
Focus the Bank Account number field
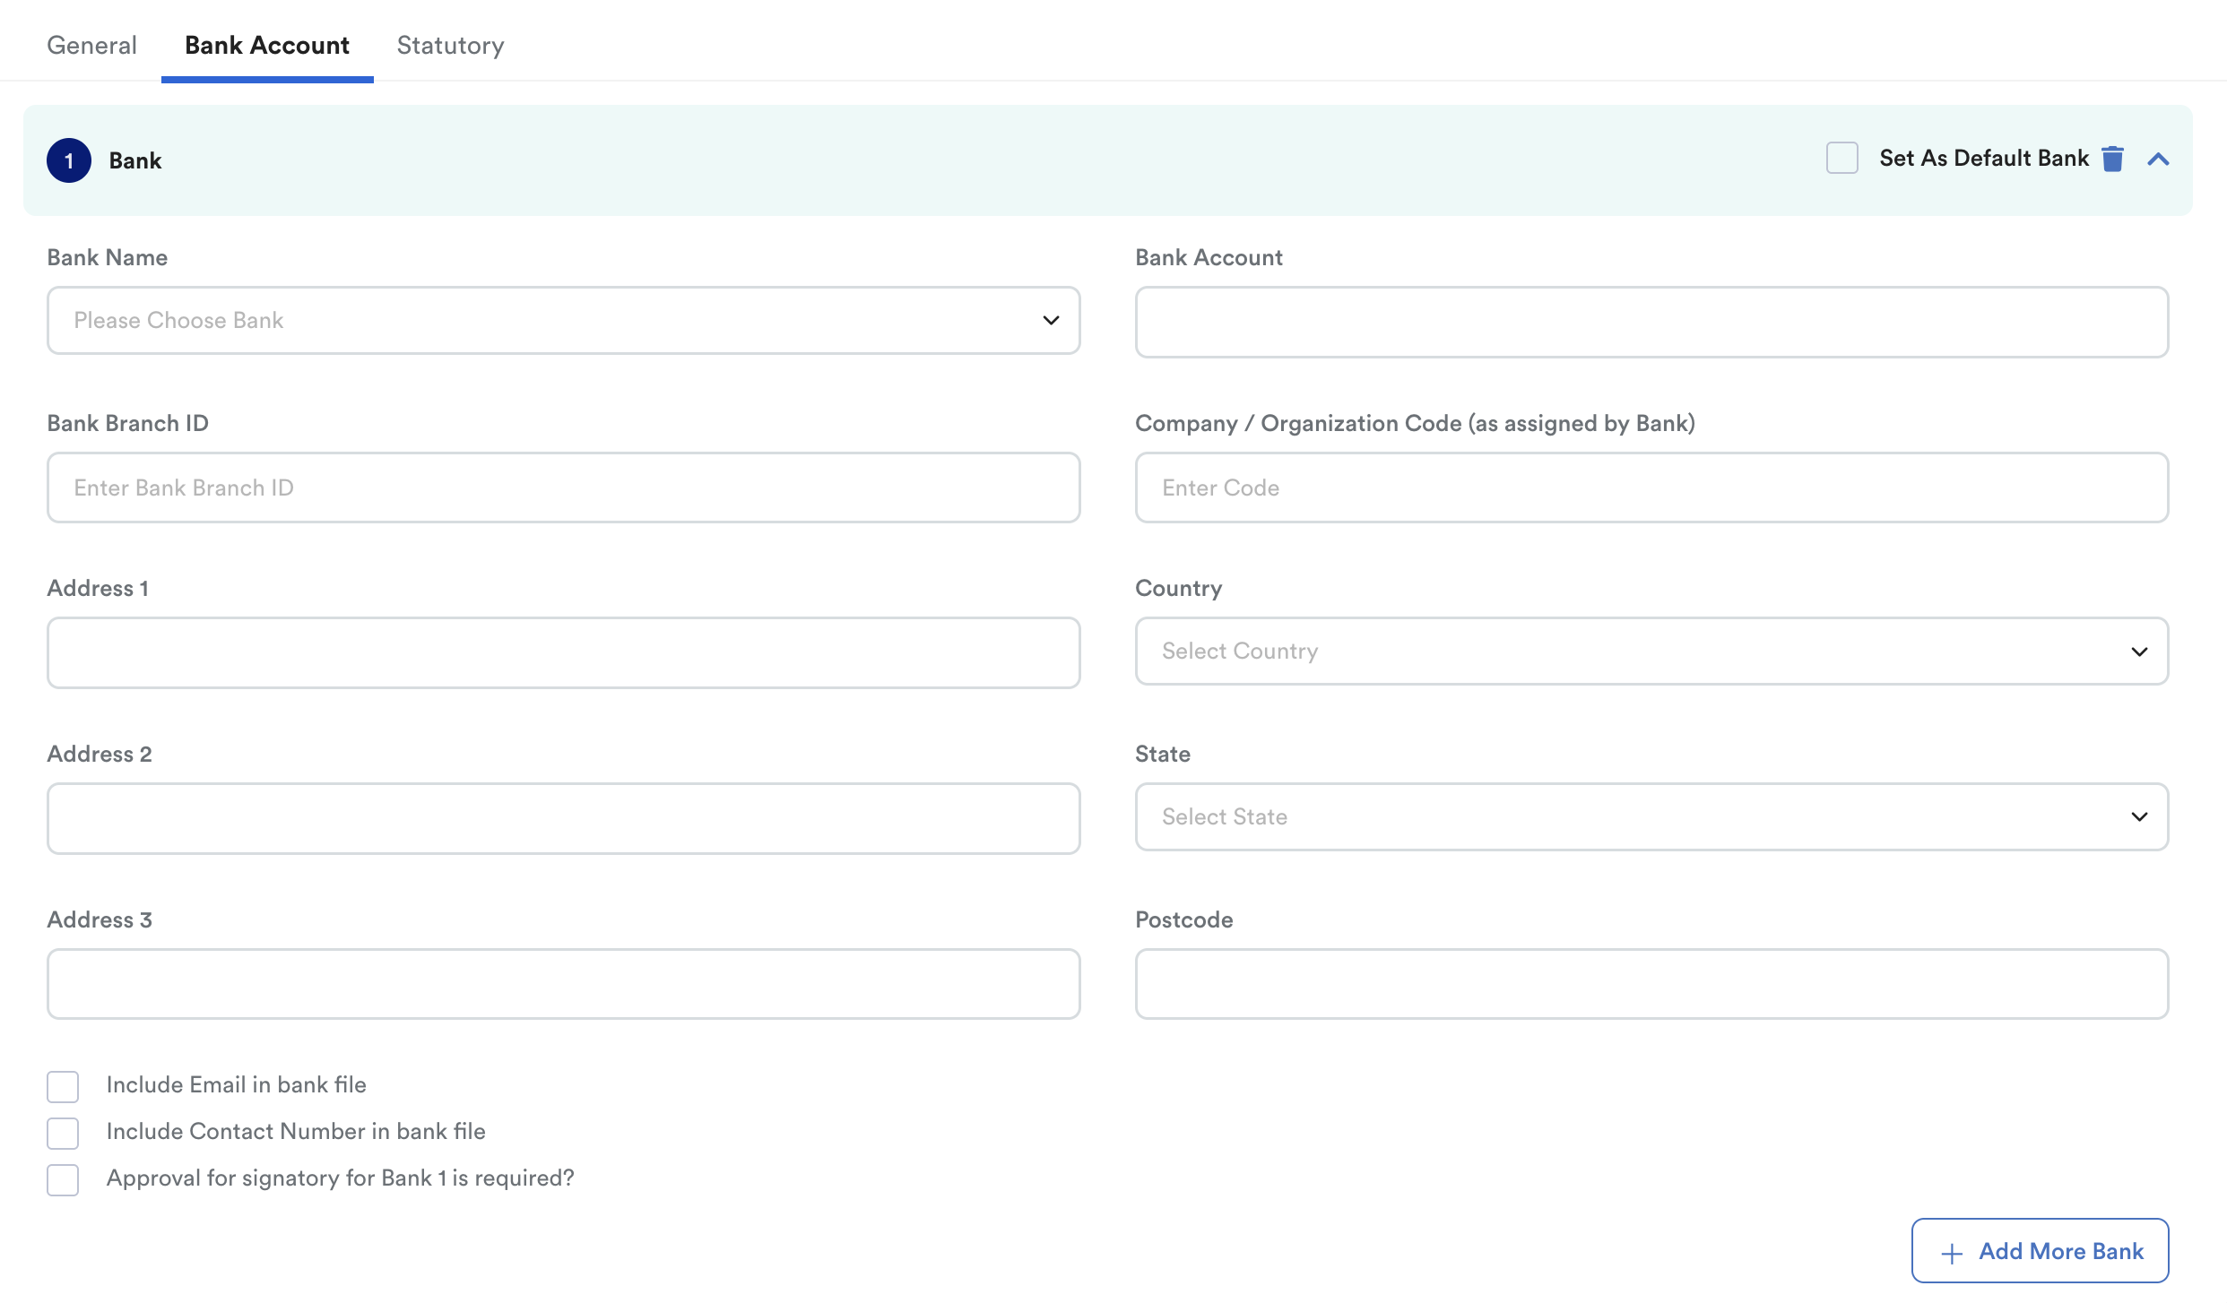(x=1651, y=322)
